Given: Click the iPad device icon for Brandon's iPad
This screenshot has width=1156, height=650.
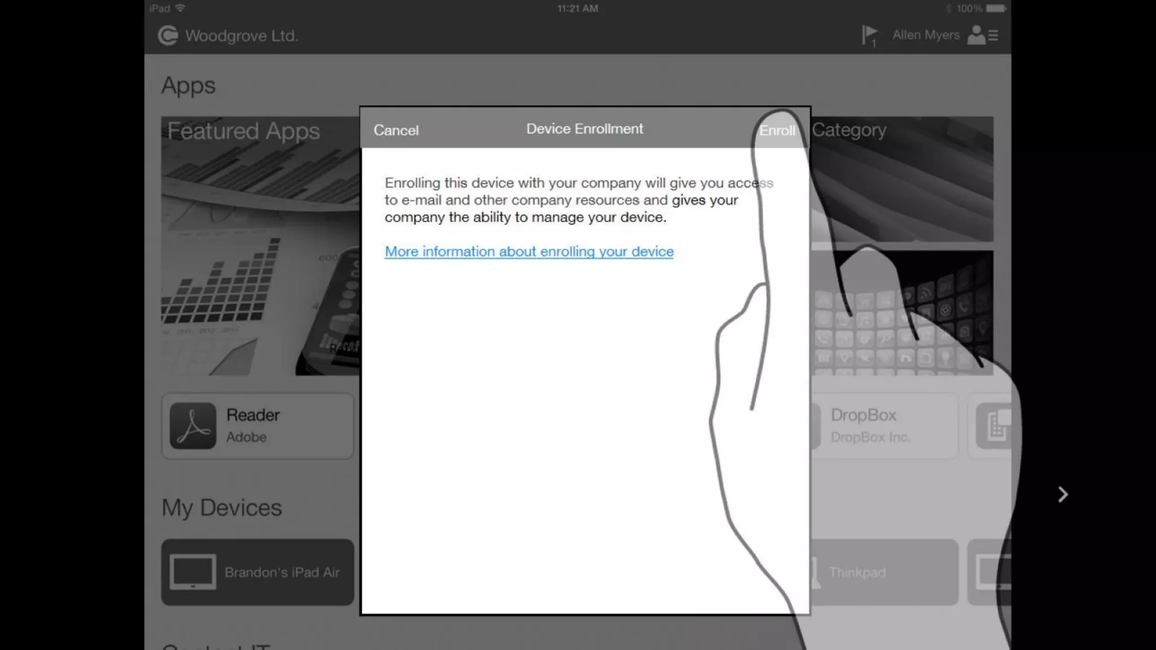Looking at the screenshot, I should [192, 572].
